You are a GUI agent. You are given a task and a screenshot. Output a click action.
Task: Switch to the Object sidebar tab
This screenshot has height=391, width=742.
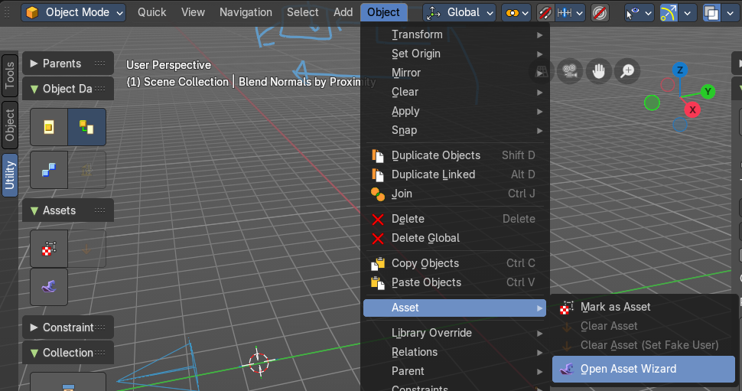click(x=9, y=125)
